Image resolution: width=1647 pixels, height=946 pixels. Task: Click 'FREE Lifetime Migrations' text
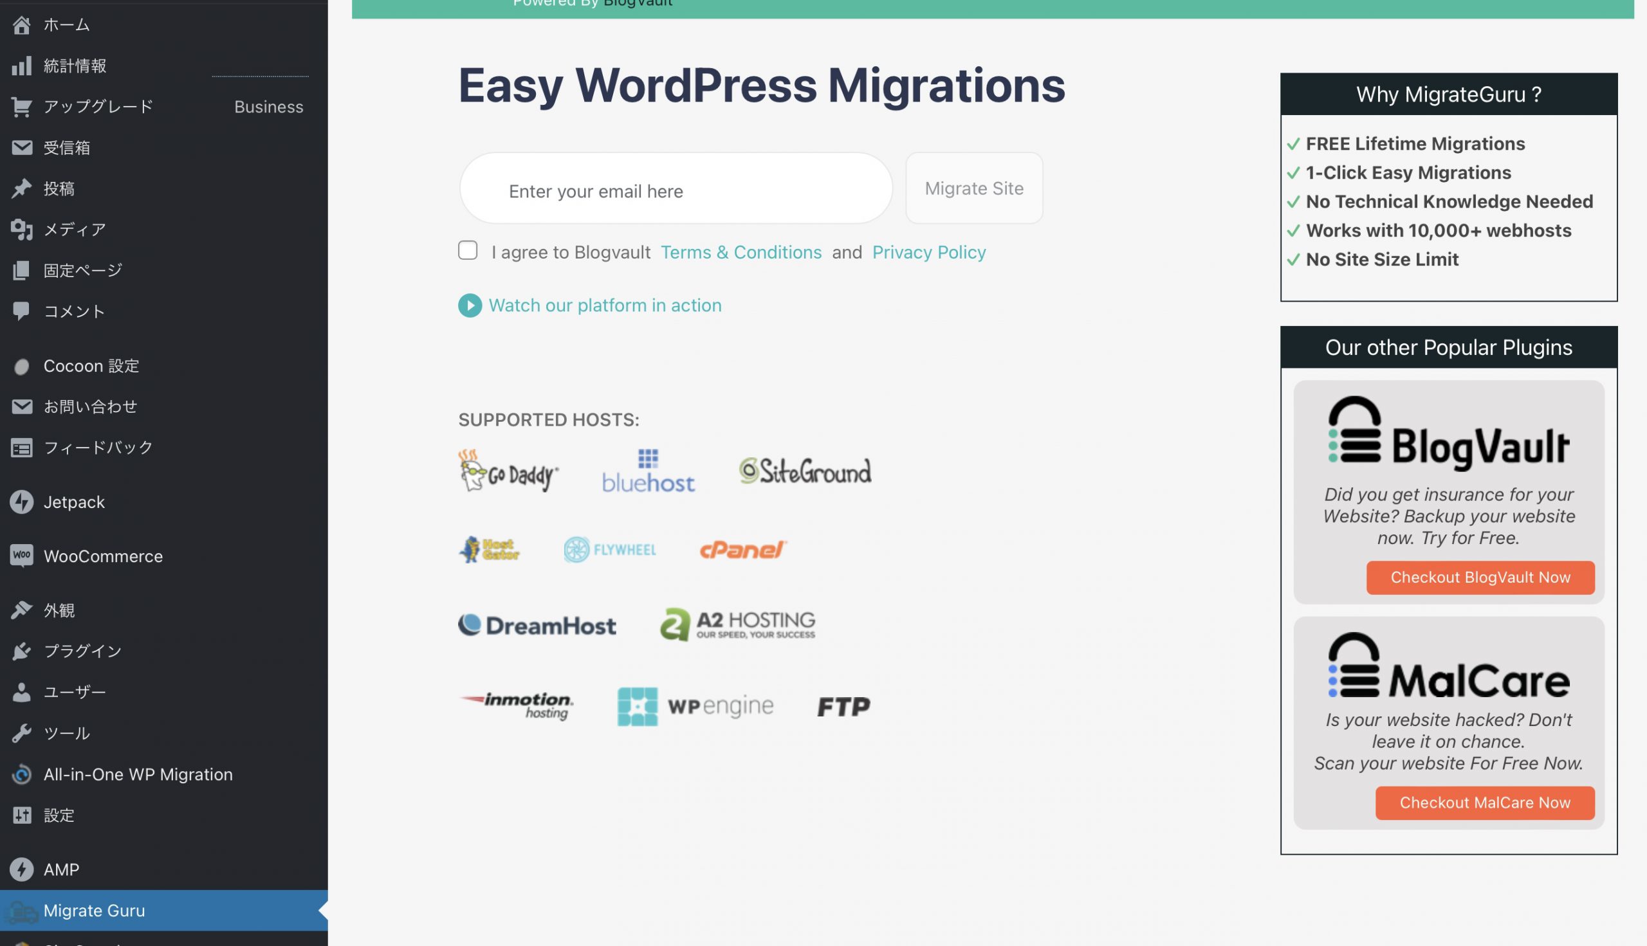click(1415, 143)
